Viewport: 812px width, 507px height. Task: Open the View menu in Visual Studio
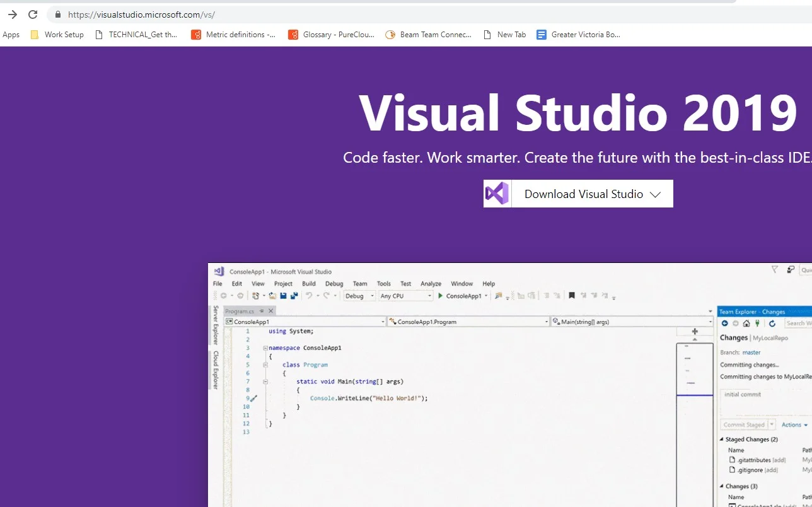point(258,284)
